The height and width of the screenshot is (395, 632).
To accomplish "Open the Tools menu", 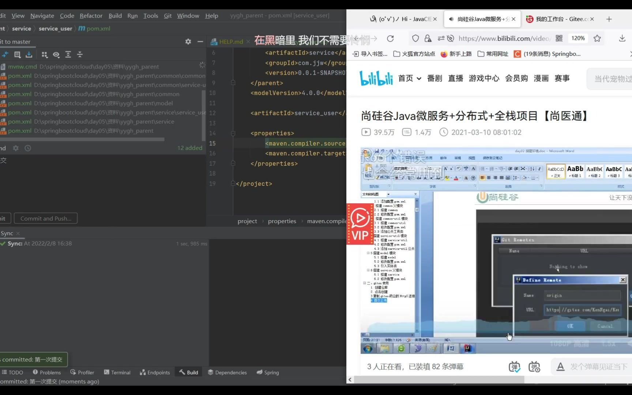I will coord(151,16).
